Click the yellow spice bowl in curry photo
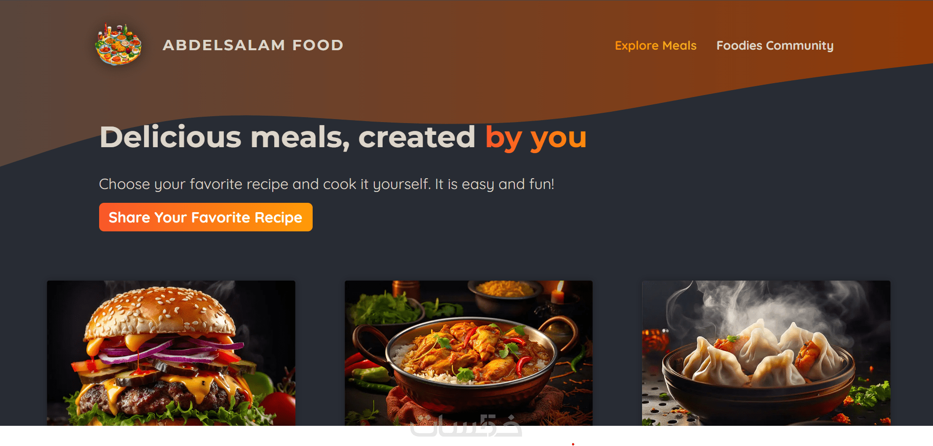This screenshot has width=933, height=446. click(504, 291)
